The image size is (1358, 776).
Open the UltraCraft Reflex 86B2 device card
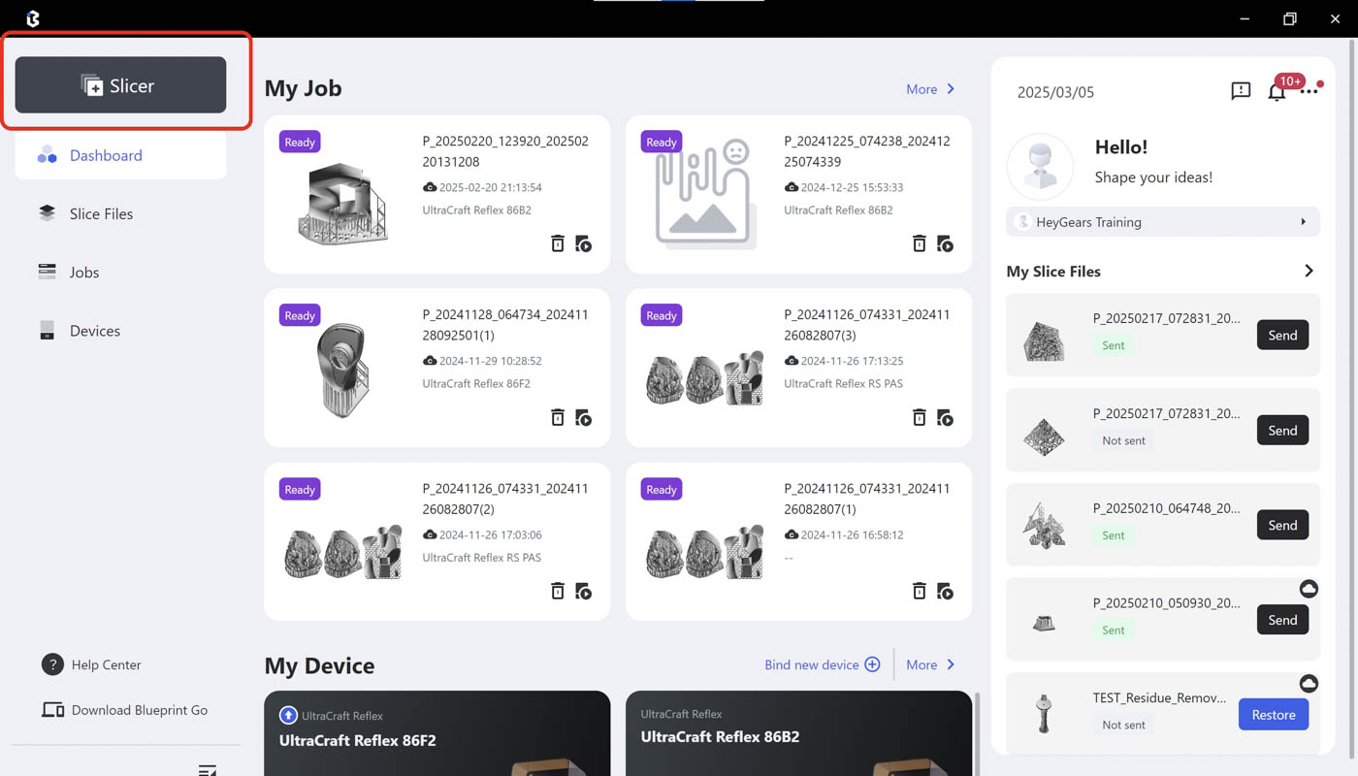click(798, 734)
